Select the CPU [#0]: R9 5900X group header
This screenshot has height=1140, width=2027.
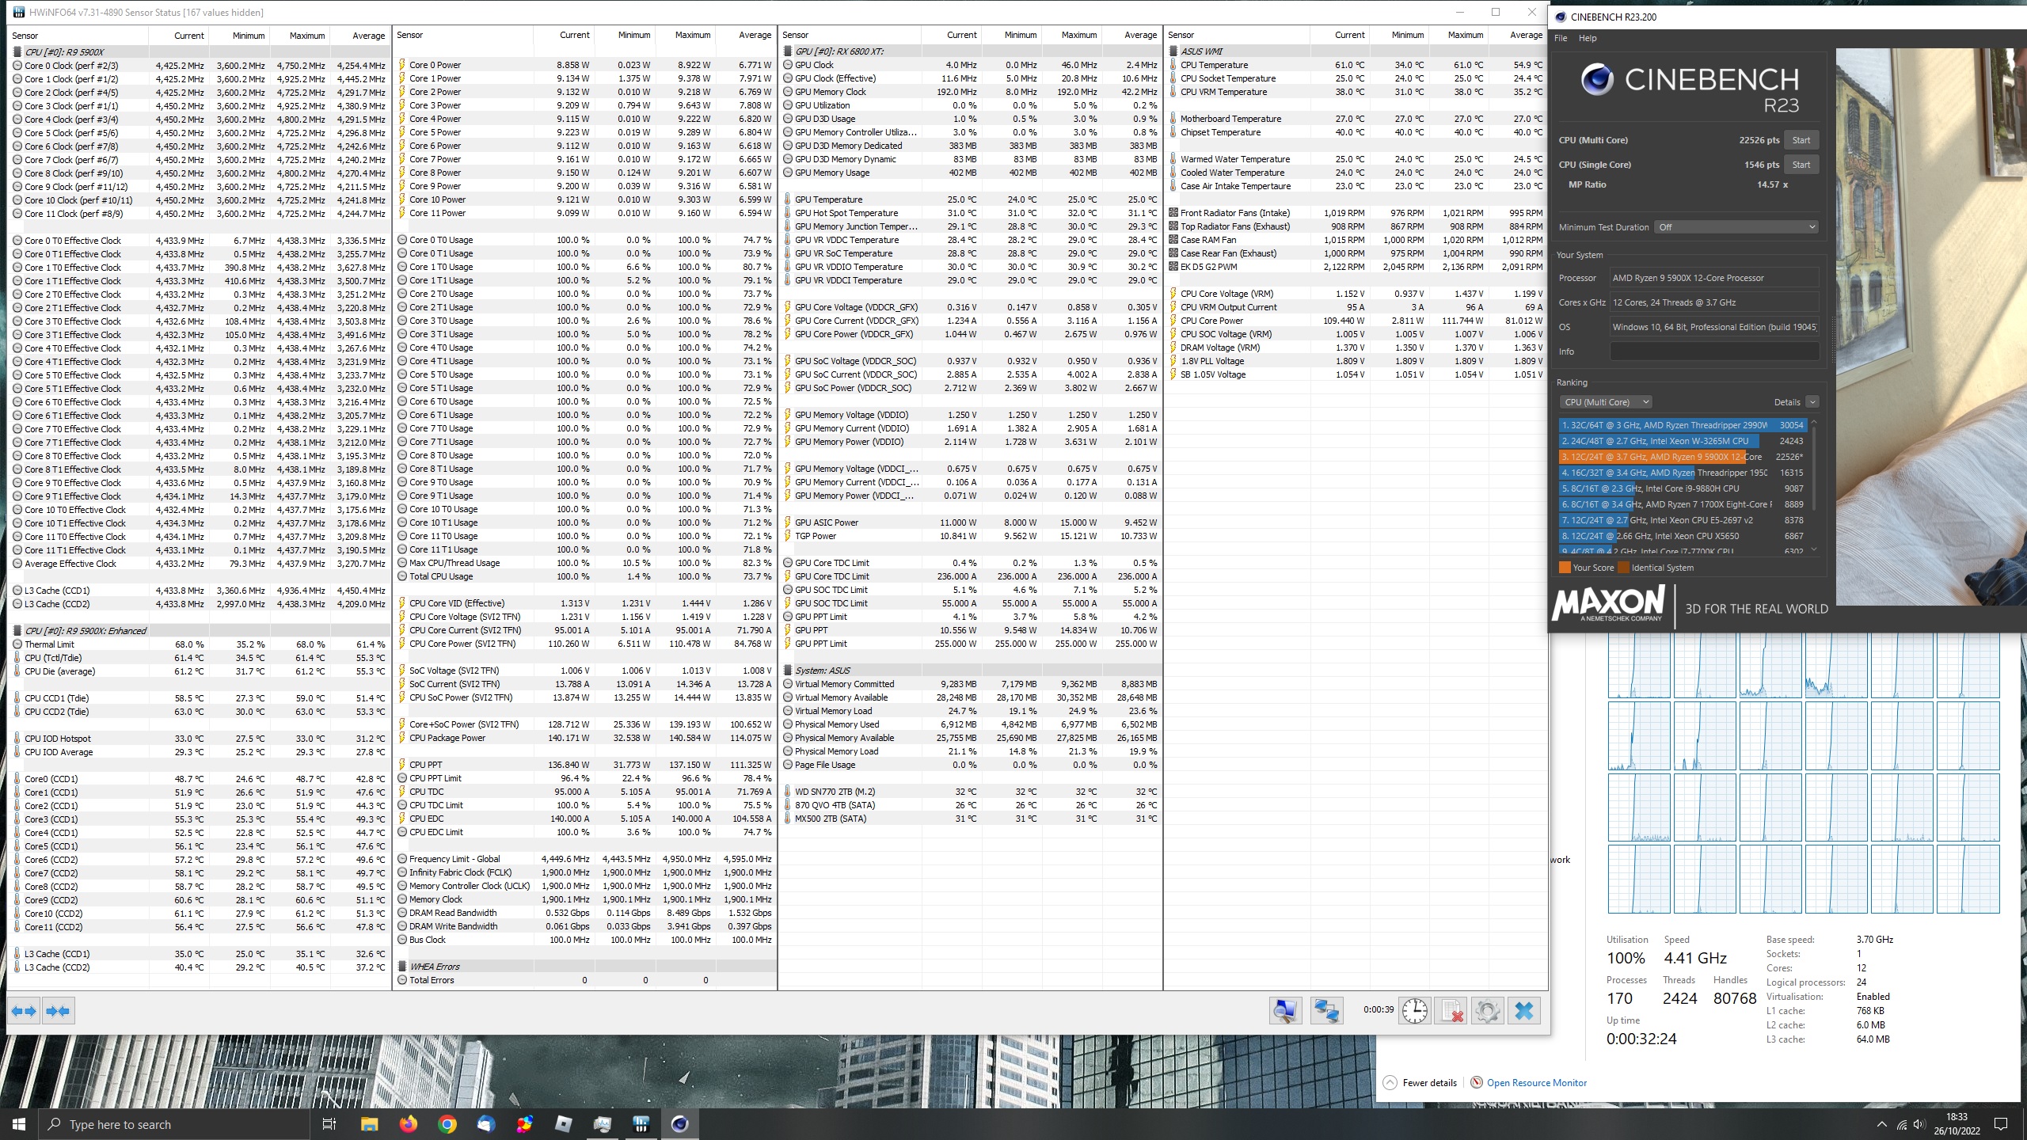pos(200,52)
